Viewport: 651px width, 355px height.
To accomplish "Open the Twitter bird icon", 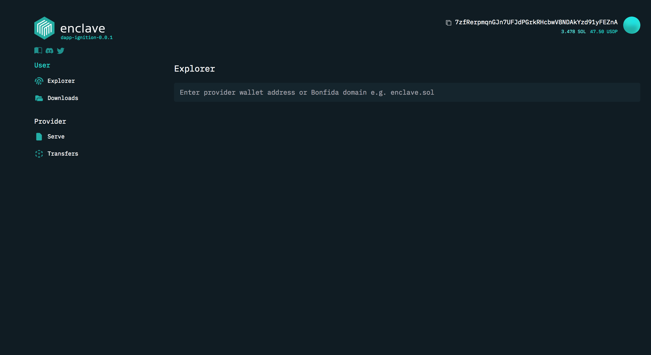I will tap(61, 51).
